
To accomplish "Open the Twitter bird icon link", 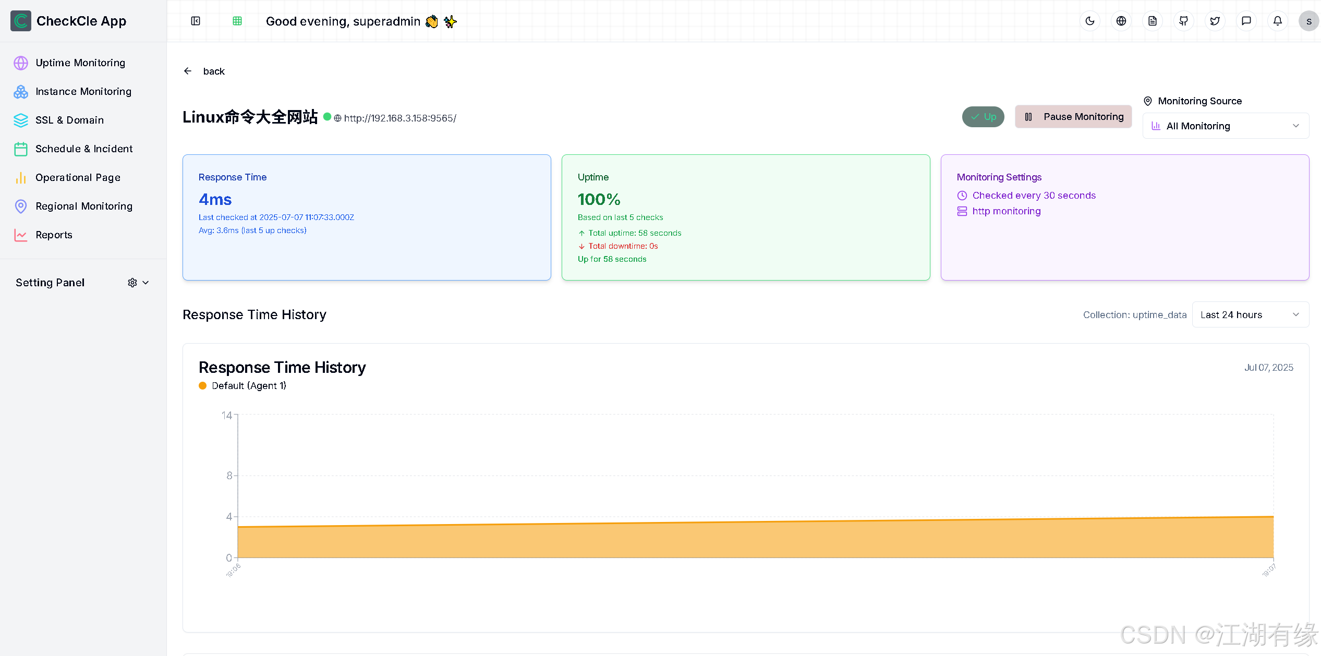I will [x=1215, y=21].
